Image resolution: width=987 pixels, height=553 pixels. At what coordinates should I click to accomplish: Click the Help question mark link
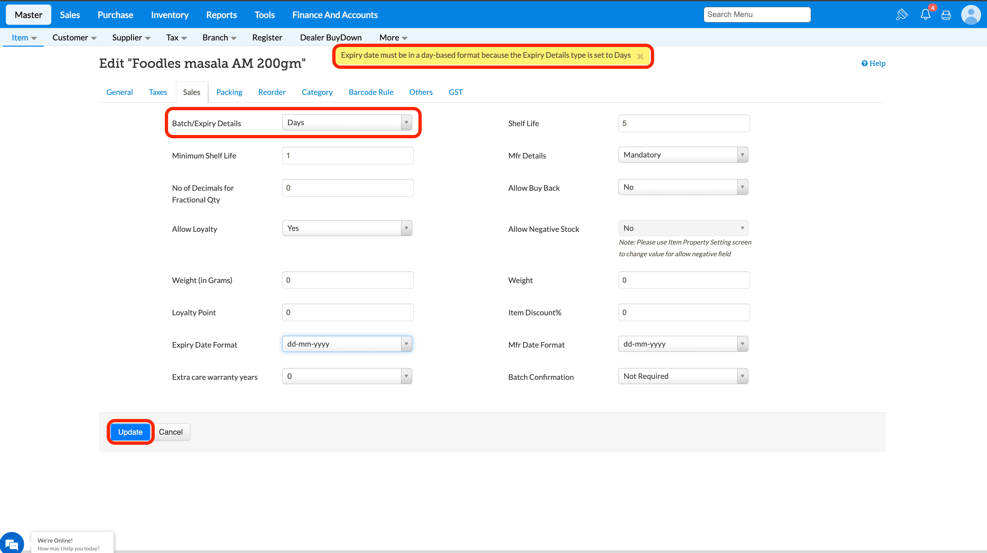(x=873, y=64)
